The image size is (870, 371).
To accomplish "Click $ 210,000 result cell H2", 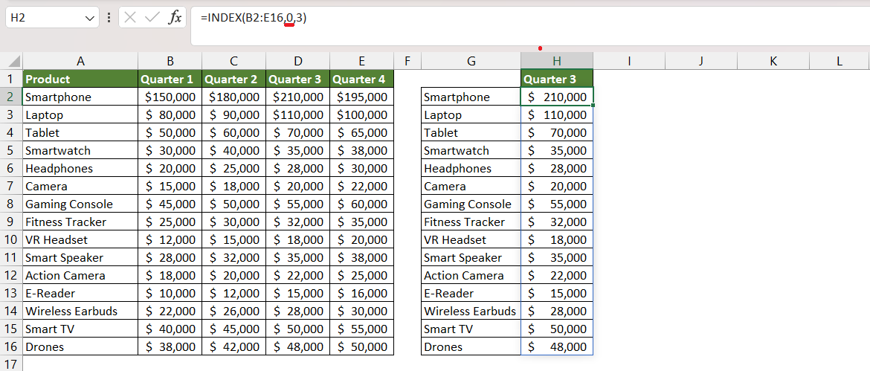I will point(557,97).
